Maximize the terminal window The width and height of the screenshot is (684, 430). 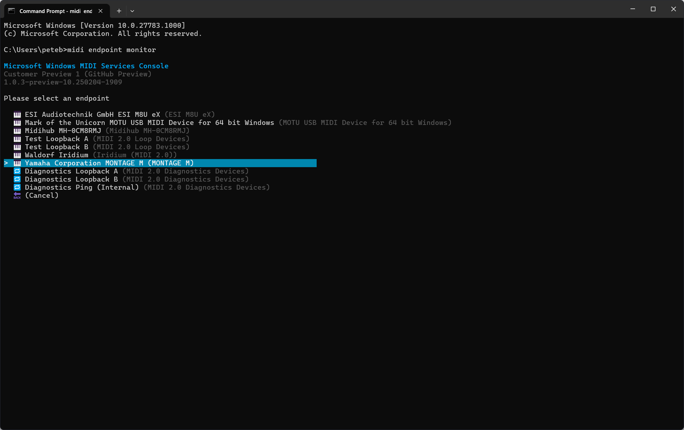tap(653, 9)
